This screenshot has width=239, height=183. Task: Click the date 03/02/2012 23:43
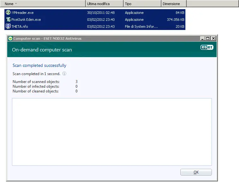[x=101, y=27]
